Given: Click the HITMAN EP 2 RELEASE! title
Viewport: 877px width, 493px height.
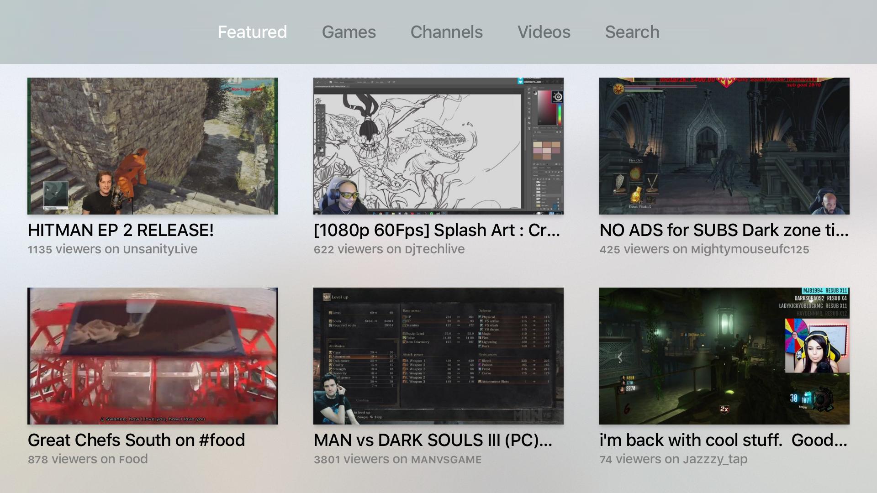Looking at the screenshot, I should [121, 230].
